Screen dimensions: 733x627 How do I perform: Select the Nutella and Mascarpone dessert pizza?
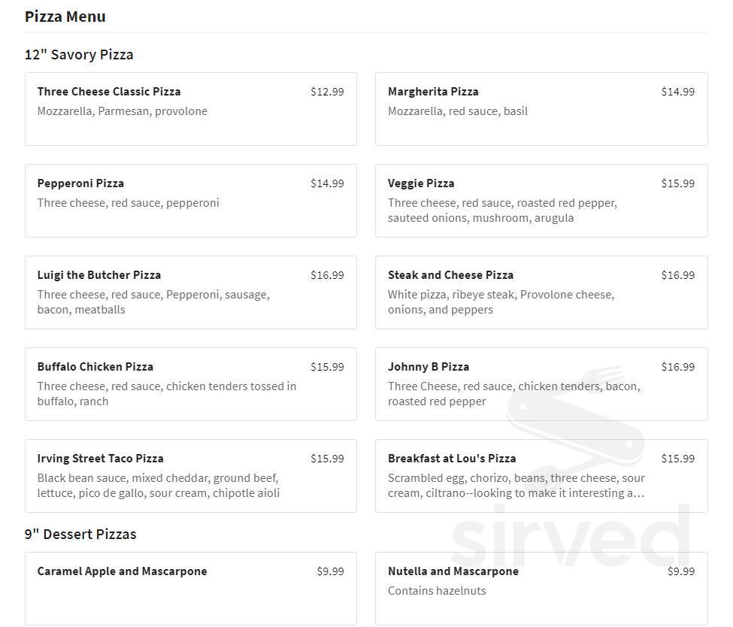click(541, 588)
